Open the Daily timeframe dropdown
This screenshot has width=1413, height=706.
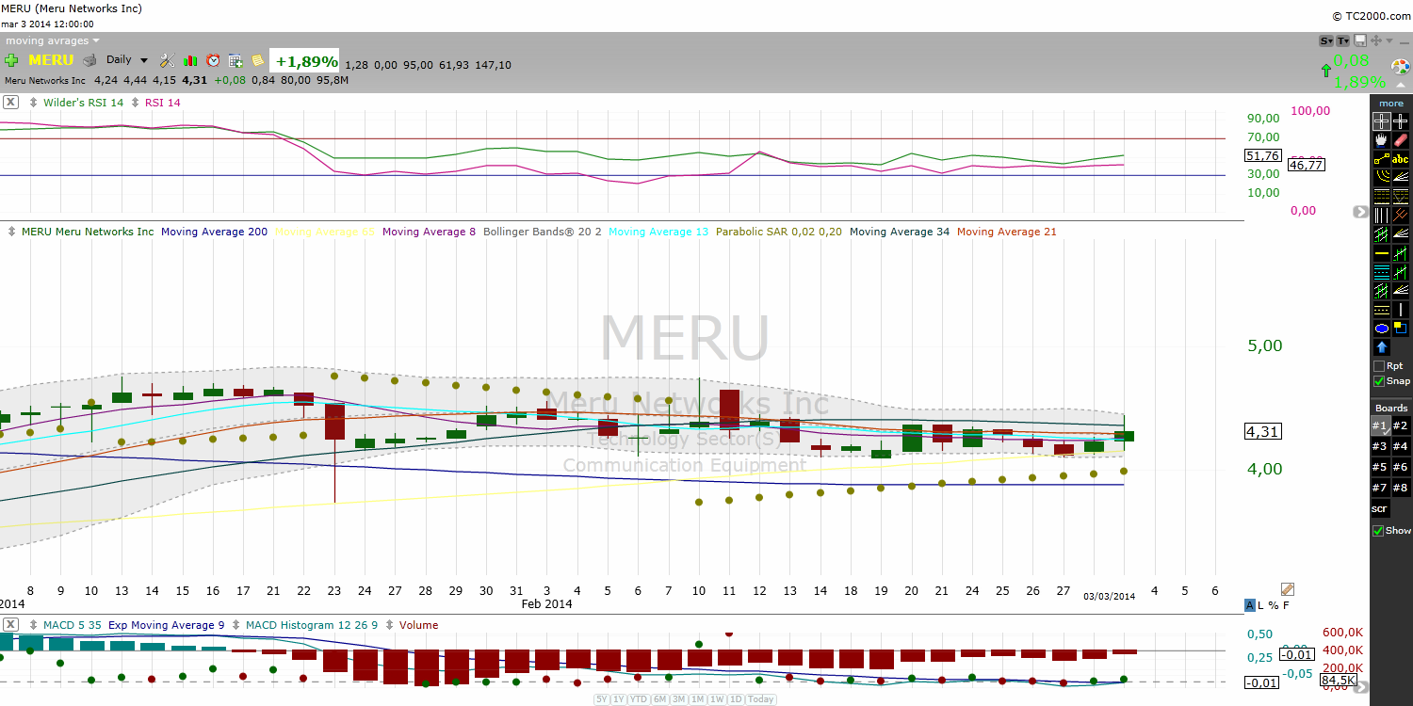click(127, 59)
